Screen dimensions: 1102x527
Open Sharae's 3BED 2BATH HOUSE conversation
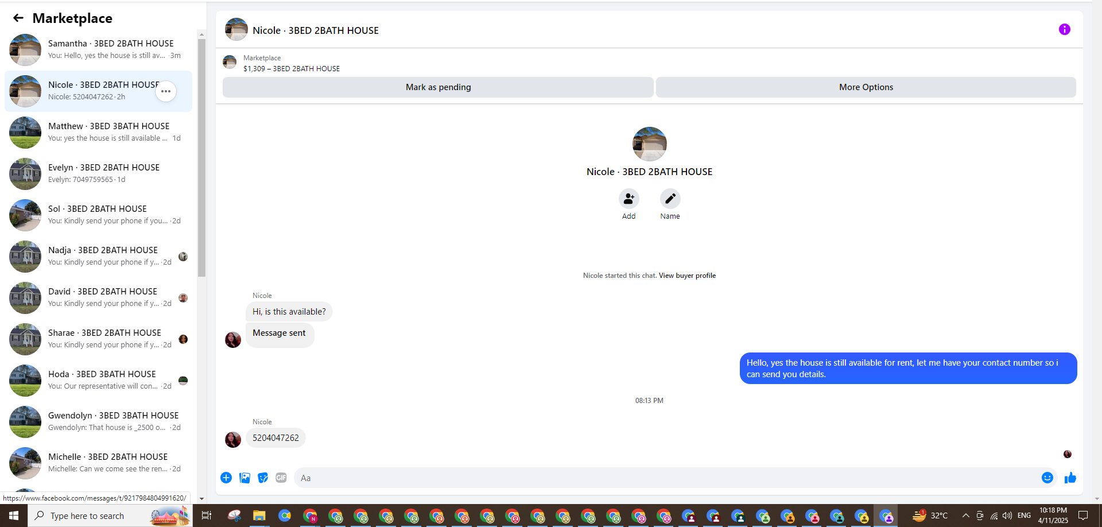(99, 339)
